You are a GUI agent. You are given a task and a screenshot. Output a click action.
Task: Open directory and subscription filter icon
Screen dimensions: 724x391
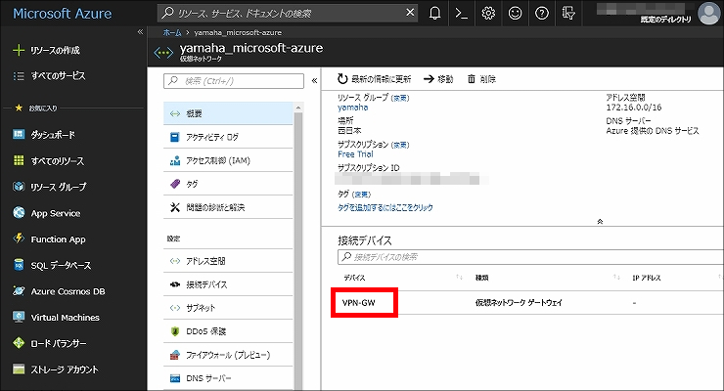(x=568, y=14)
